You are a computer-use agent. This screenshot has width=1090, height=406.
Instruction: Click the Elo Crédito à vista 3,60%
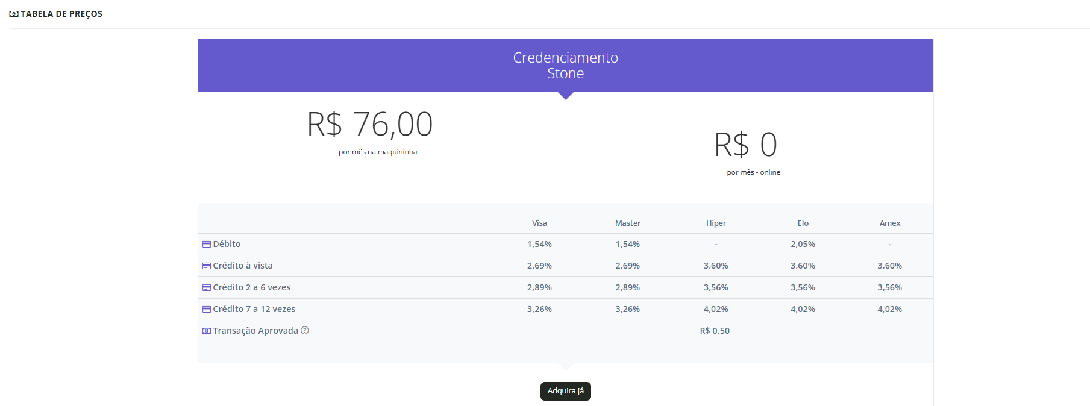tap(803, 266)
